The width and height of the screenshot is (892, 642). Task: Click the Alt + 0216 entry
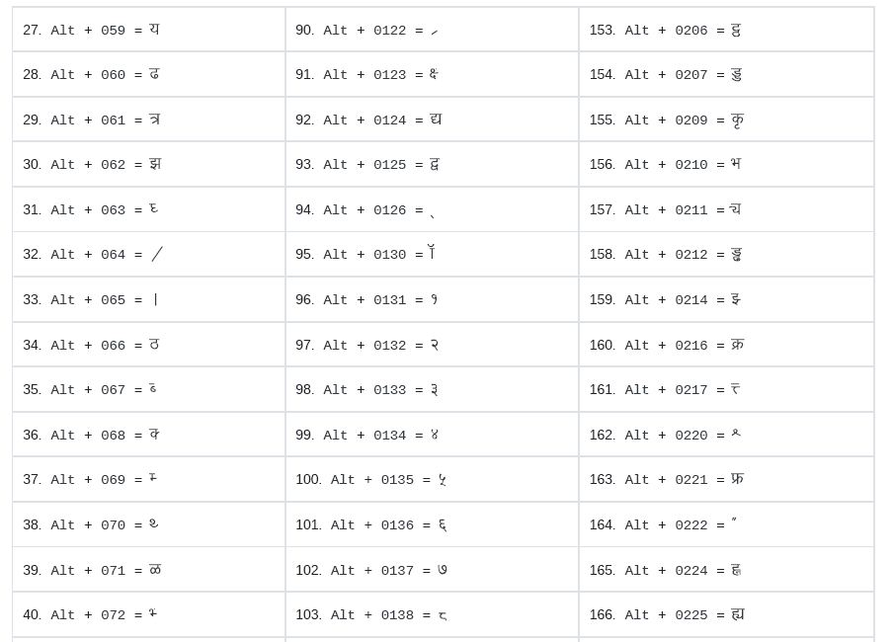(x=726, y=345)
